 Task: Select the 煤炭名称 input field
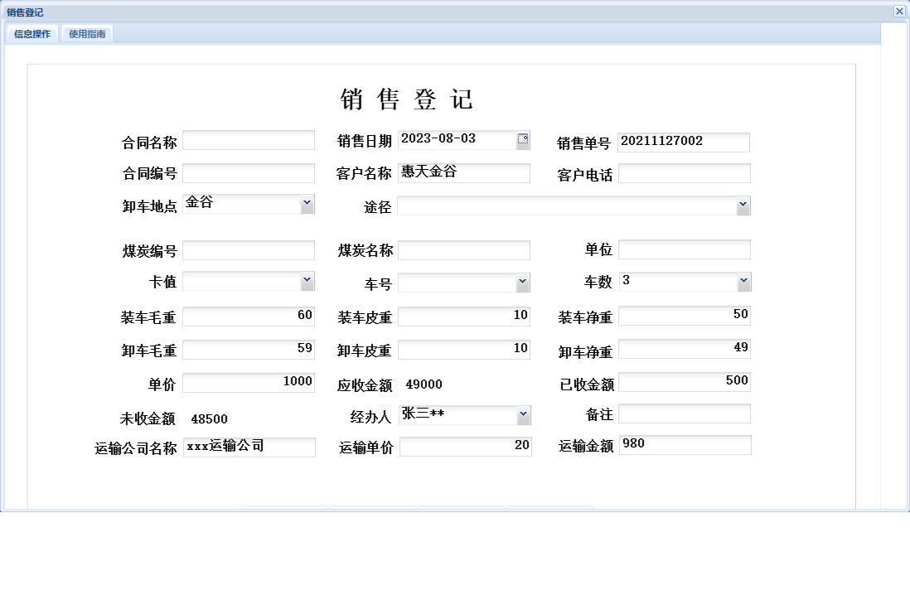click(x=464, y=249)
